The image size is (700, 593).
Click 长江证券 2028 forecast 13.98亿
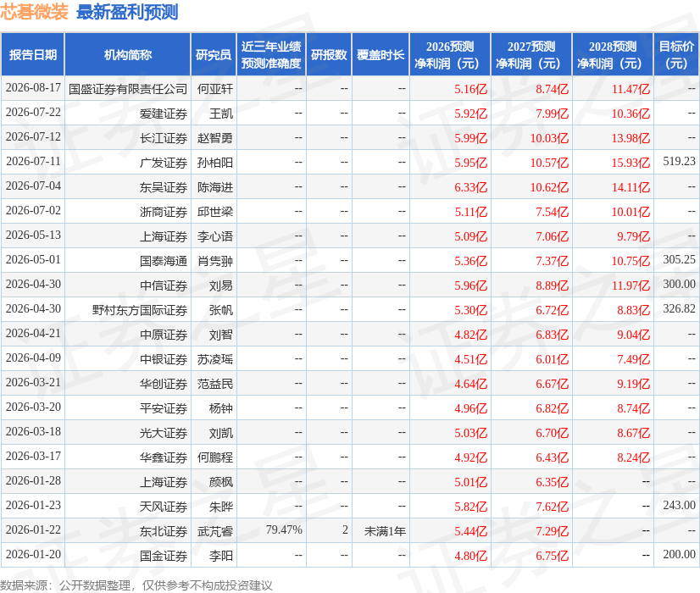coord(631,138)
